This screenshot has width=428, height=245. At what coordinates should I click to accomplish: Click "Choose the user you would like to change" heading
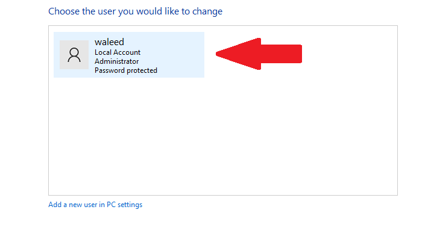tap(136, 11)
